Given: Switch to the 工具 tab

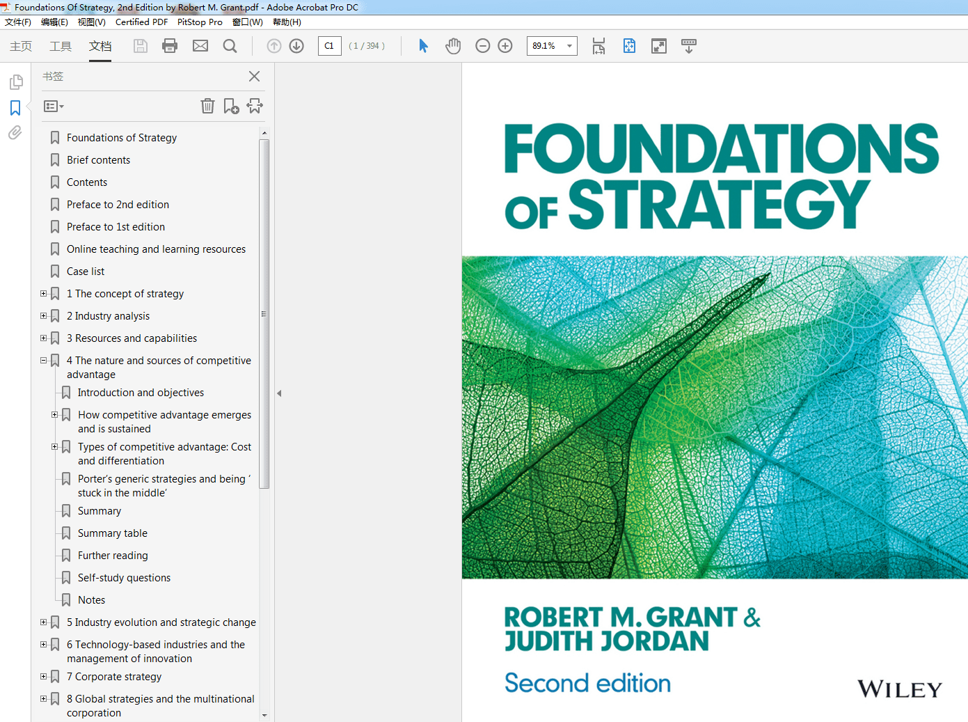Looking at the screenshot, I should tap(61, 46).
